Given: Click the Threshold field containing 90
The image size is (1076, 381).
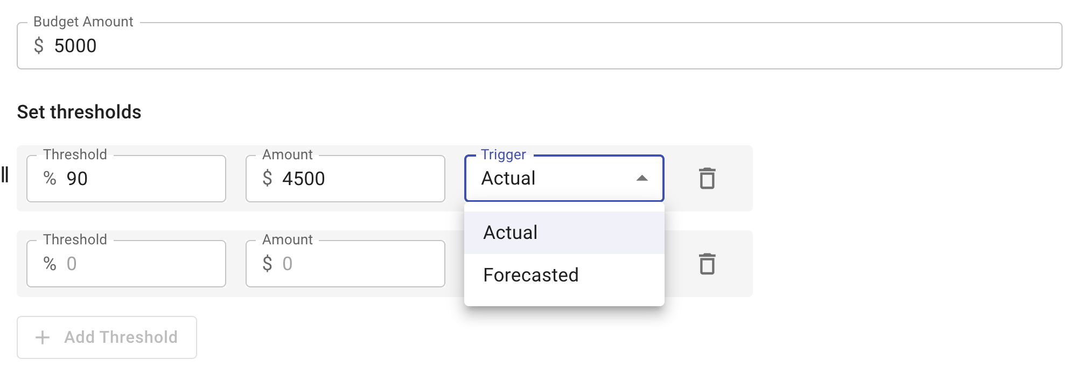Looking at the screenshot, I should pos(140,179).
